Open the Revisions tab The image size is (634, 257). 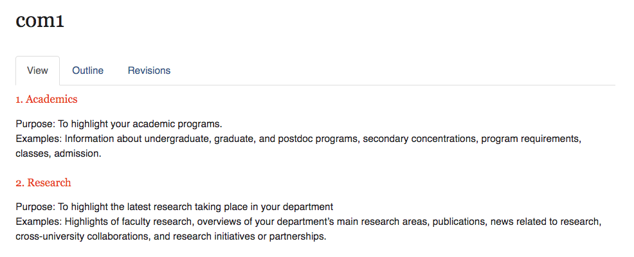pos(149,71)
